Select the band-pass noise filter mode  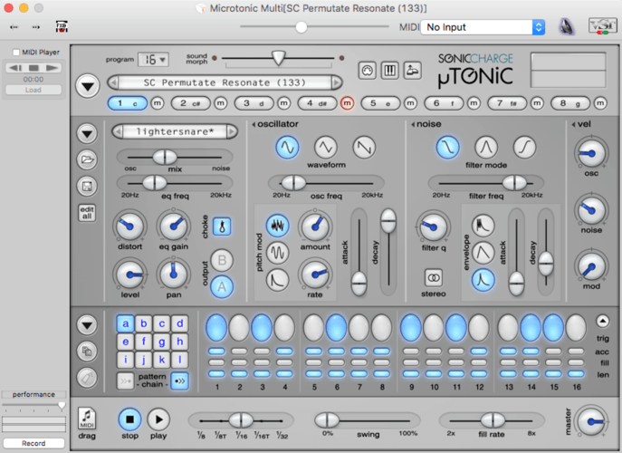tap(486, 148)
